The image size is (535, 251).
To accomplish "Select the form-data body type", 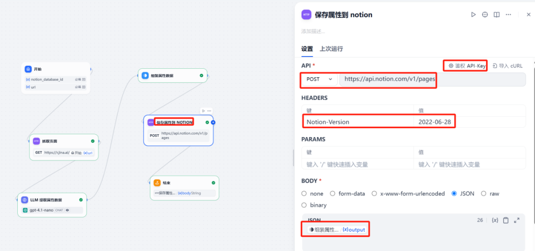I will tap(332, 194).
